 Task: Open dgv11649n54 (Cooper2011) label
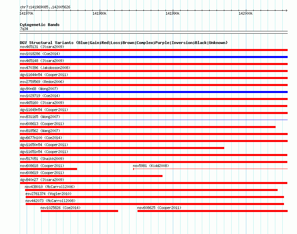pyautogui.click(x=44, y=110)
